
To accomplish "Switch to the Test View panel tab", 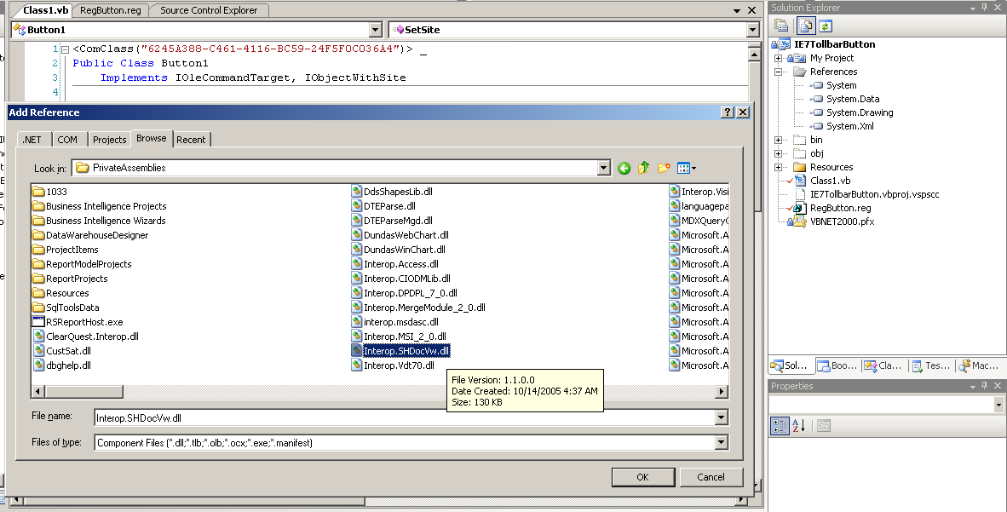I will (x=930, y=365).
